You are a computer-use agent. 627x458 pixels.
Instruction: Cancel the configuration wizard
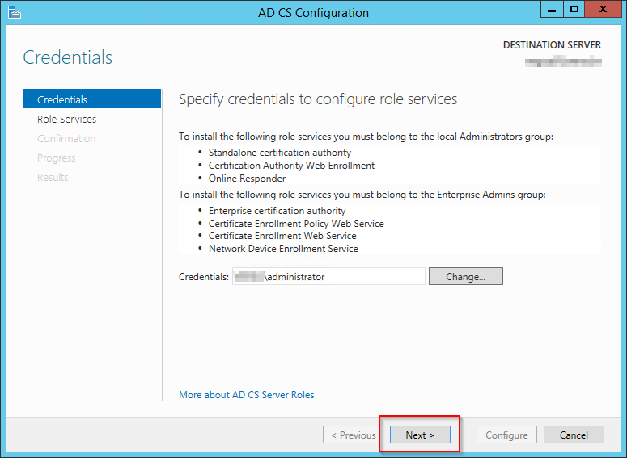coord(574,435)
